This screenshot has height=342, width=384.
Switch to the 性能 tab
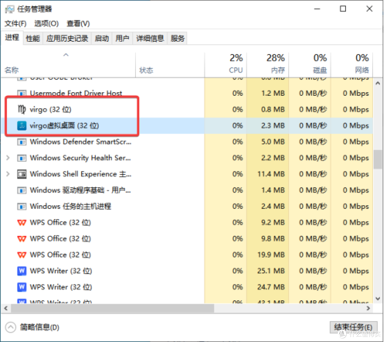[x=33, y=38]
